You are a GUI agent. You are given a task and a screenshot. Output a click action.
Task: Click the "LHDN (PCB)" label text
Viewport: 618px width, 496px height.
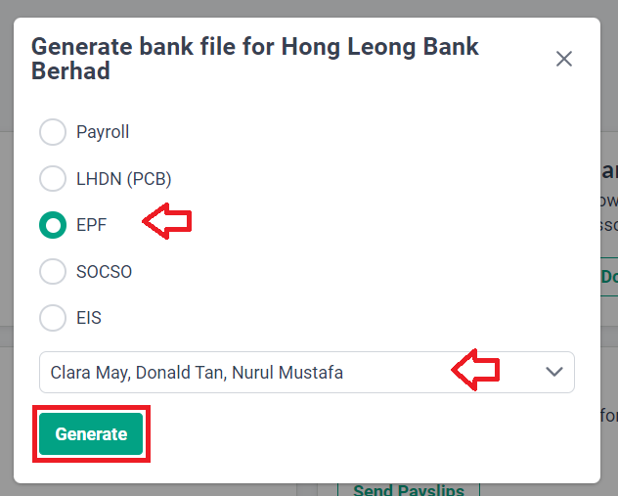click(123, 178)
